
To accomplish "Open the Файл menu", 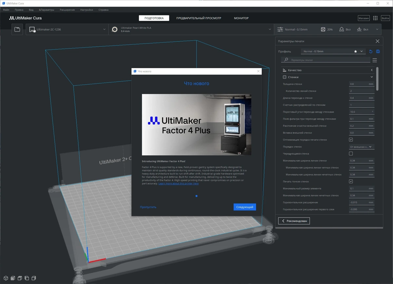I will click(x=6, y=10).
